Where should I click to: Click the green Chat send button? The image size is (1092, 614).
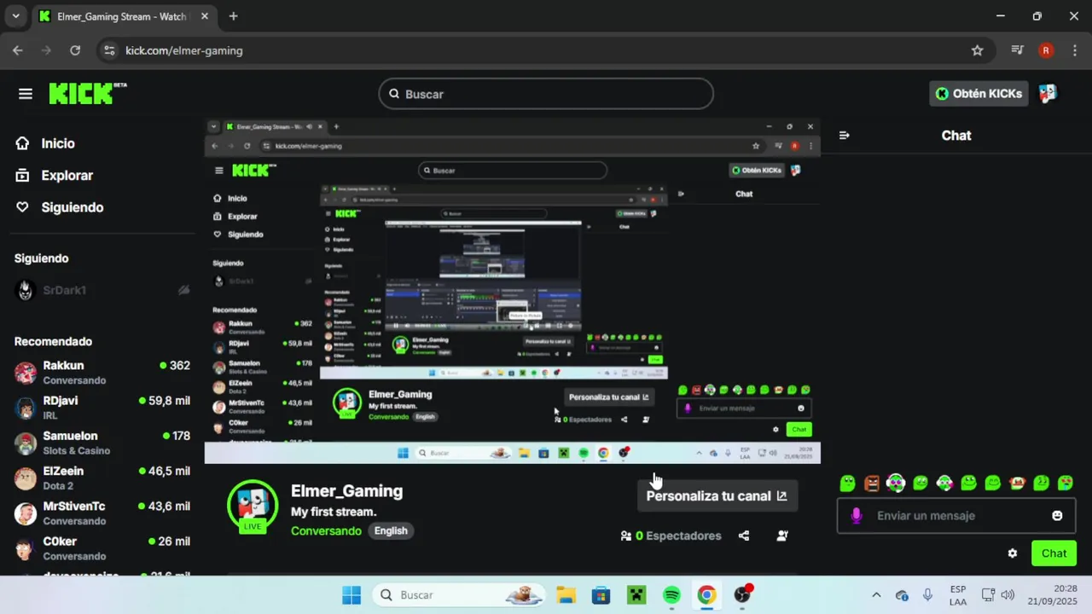1054,553
